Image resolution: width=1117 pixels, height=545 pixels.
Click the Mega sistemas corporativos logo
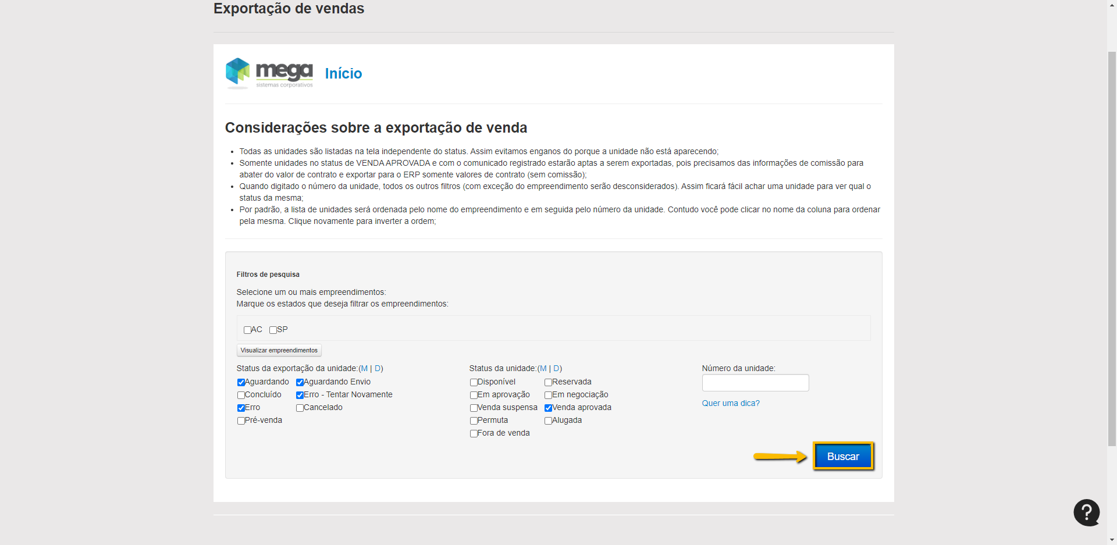(269, 73)
